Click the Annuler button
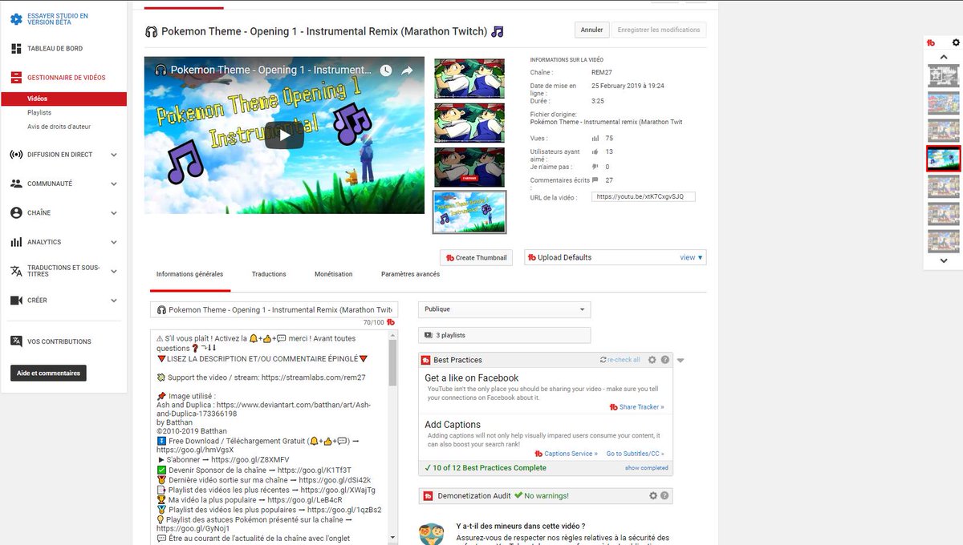This screenshot has height=545, width=963. [591, 30]
